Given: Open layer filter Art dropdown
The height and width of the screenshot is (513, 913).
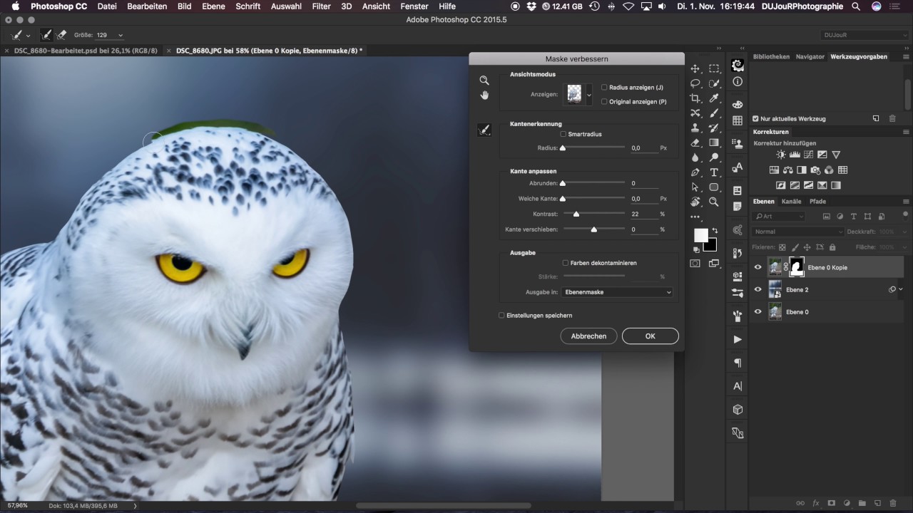Looking at the screenshot, I should (779, 217).
